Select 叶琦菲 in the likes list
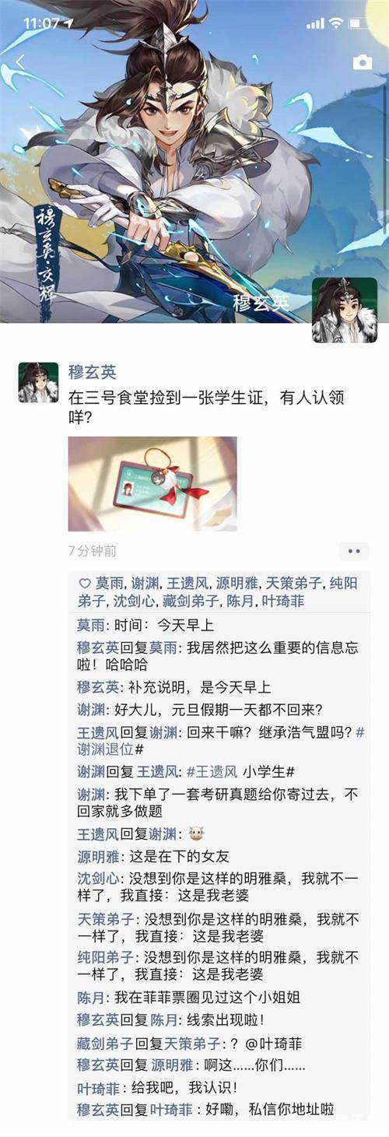The height and width of the screenshot is (1137, 389). tap(282, 602)
